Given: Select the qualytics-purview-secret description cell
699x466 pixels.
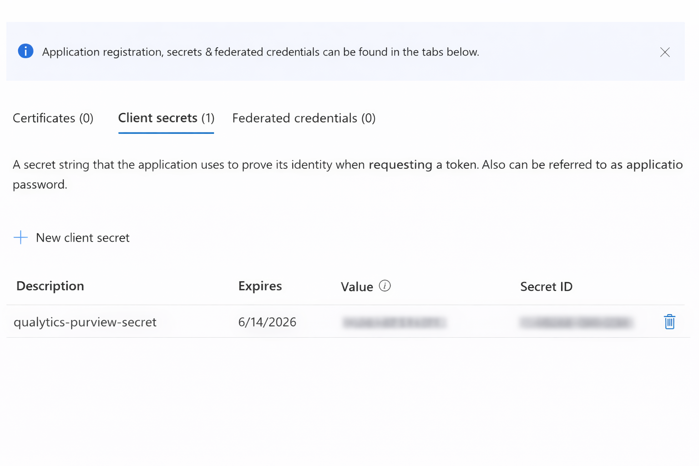Looking at the screenshot, I should [x=85, y=322].
